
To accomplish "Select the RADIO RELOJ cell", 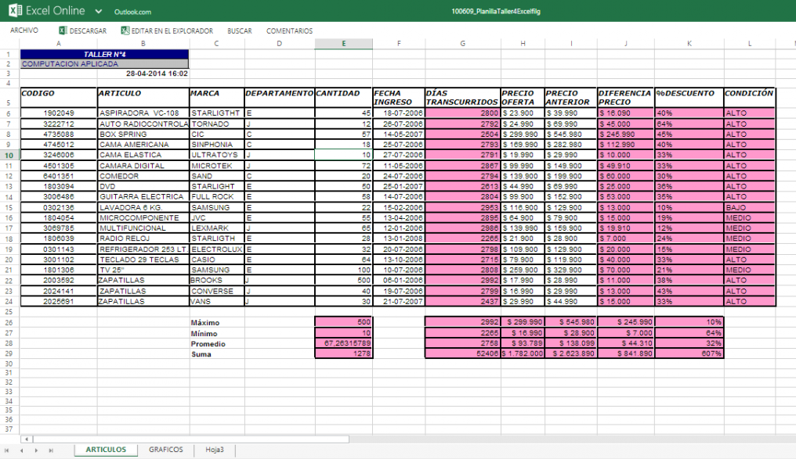I will coord(143,238).
